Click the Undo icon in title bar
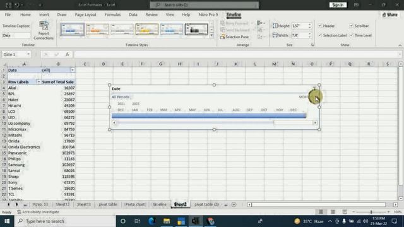Image resolution: width=404 pixels, height=227 pixels. pos(17,5)
